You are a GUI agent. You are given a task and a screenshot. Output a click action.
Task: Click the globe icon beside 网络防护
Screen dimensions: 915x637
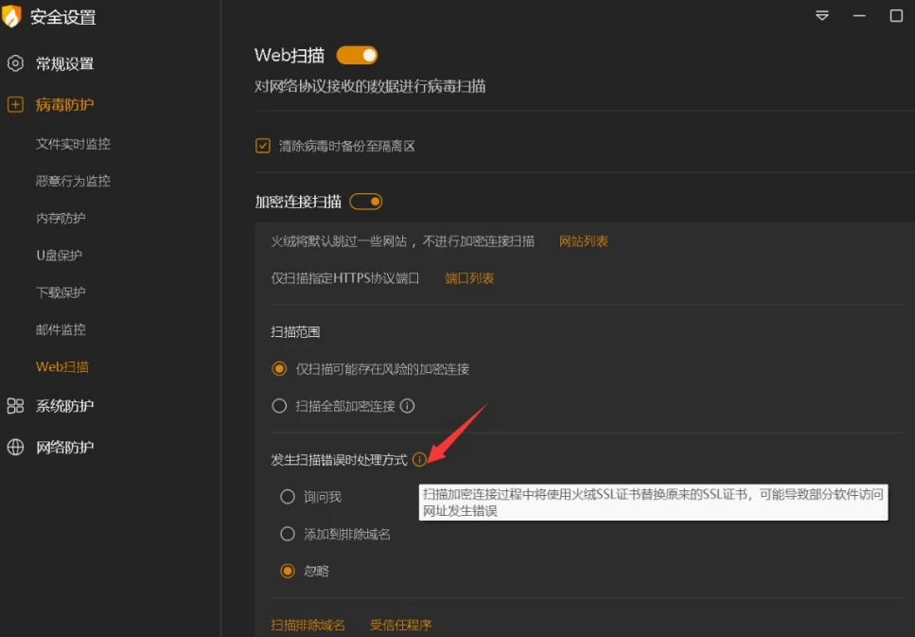(x=15, y=448)
